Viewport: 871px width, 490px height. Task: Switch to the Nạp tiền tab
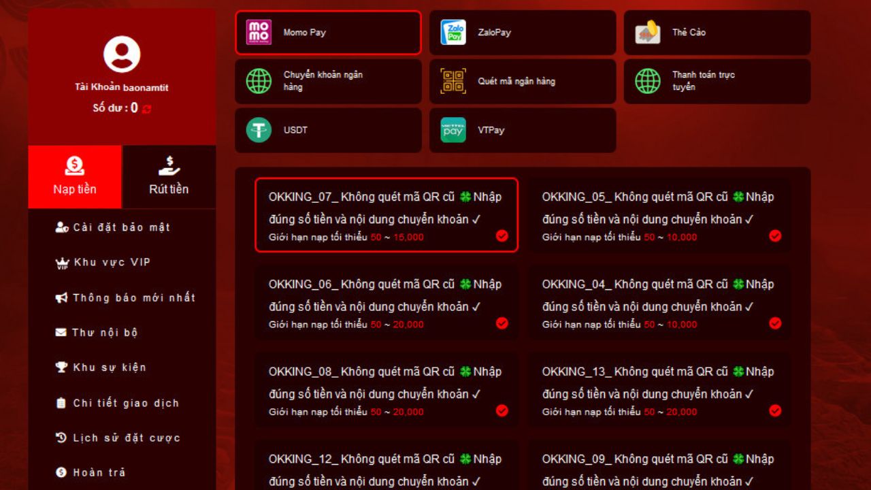(75, 177)
